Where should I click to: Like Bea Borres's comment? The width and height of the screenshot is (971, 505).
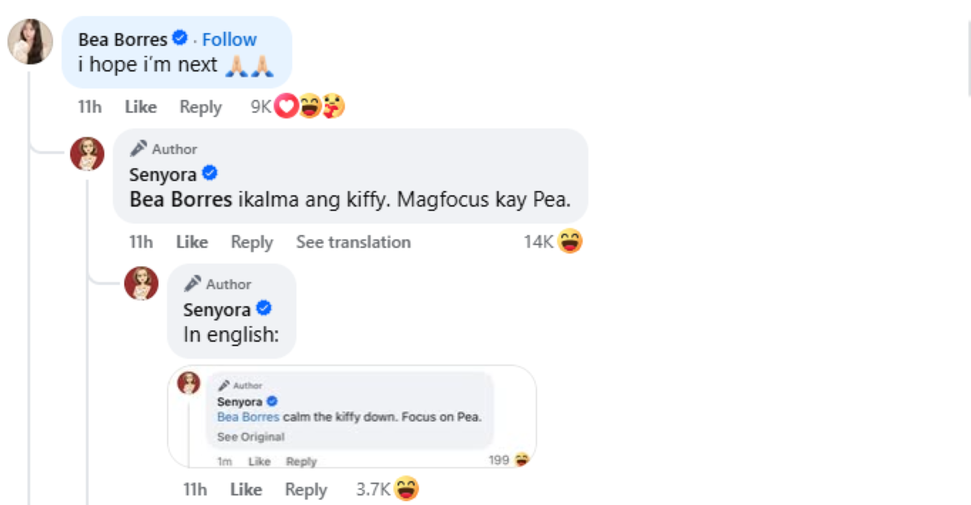[141, 107]
